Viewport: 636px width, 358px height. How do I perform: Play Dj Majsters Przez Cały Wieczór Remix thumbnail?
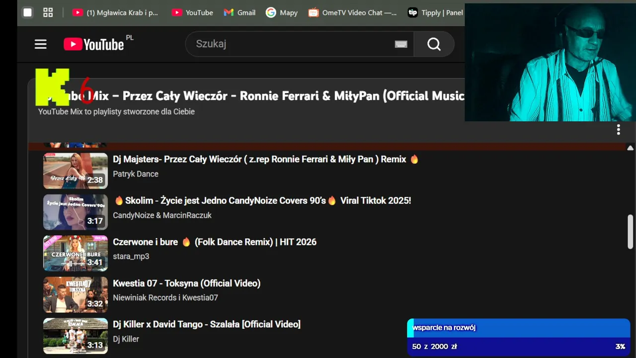(76, 171)
